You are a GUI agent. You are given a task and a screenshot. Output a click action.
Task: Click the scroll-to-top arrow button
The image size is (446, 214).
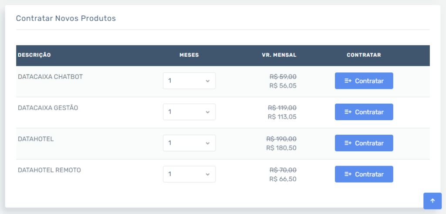tap(432, 201)
